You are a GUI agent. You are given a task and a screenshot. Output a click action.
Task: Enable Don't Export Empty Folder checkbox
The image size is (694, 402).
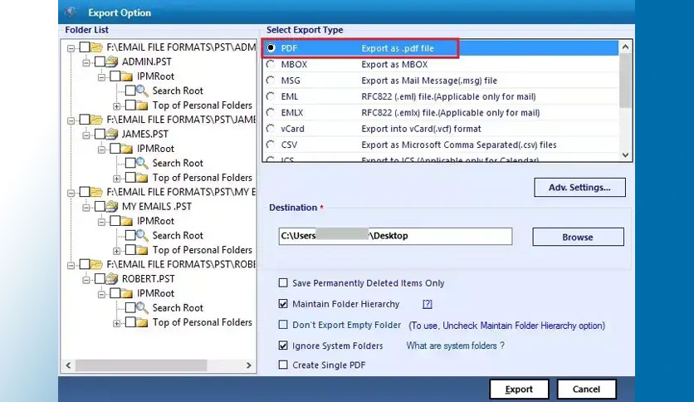(283, 325)
